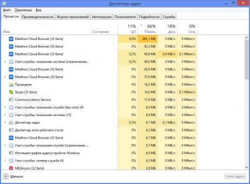Switch to the Производительность tab
The width and height of the screenshot is (250, 184).
(x=37, y=17)
